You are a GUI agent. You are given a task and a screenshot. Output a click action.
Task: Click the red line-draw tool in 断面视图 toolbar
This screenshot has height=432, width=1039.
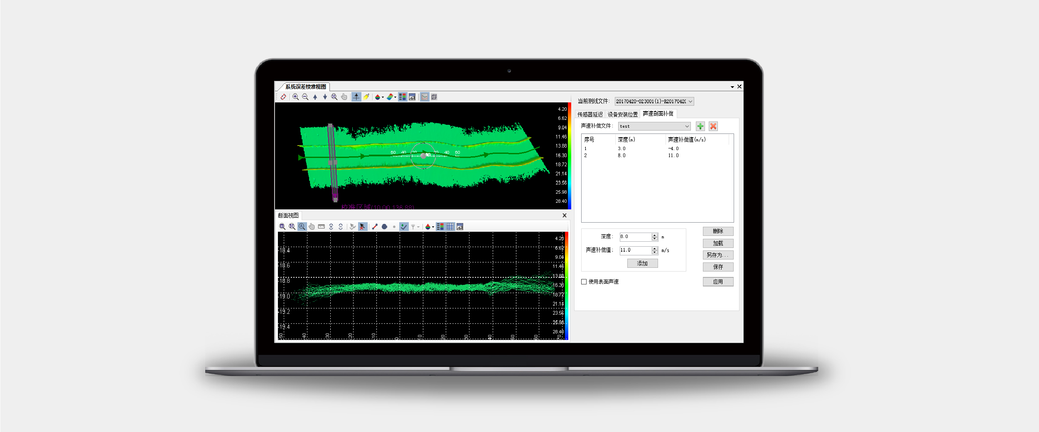(375, 227)
